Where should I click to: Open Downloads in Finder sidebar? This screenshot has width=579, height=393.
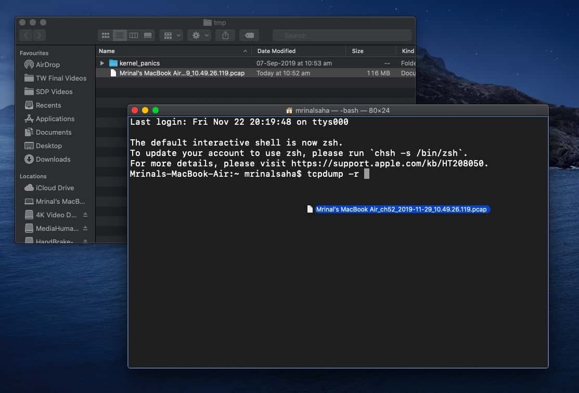[47, 159]
